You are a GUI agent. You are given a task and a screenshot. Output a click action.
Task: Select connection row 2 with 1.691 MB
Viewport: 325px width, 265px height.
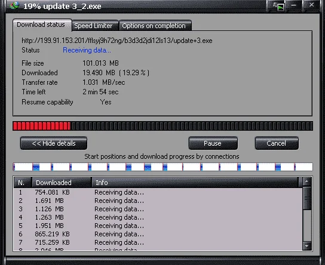click(x=158, y=201)
